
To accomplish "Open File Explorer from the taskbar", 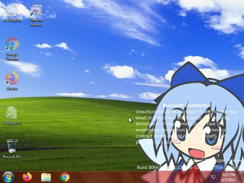I will 46,177.
